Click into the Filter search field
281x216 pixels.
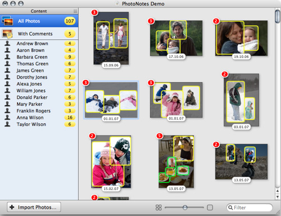pos(250,208)
